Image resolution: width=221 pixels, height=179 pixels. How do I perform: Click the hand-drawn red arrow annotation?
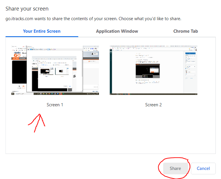[x=37, y=123]
